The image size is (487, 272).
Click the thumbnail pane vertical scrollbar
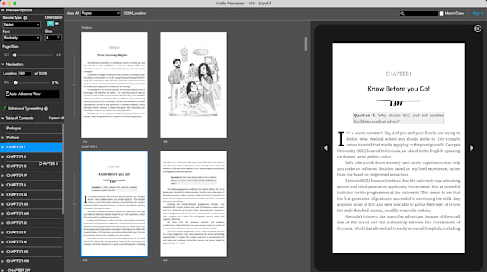point(306,44)
